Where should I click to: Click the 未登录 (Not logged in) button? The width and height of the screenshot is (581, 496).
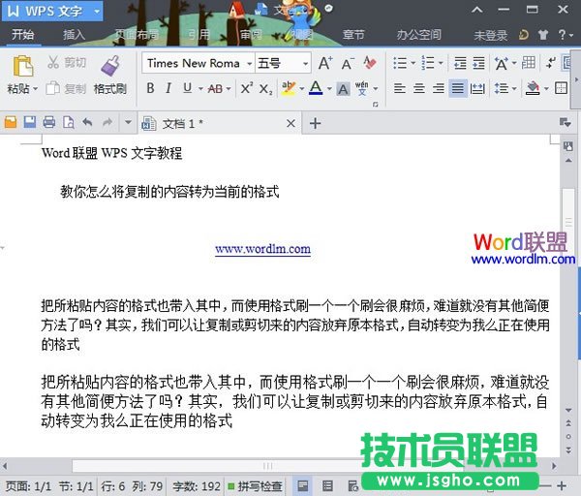490,35
